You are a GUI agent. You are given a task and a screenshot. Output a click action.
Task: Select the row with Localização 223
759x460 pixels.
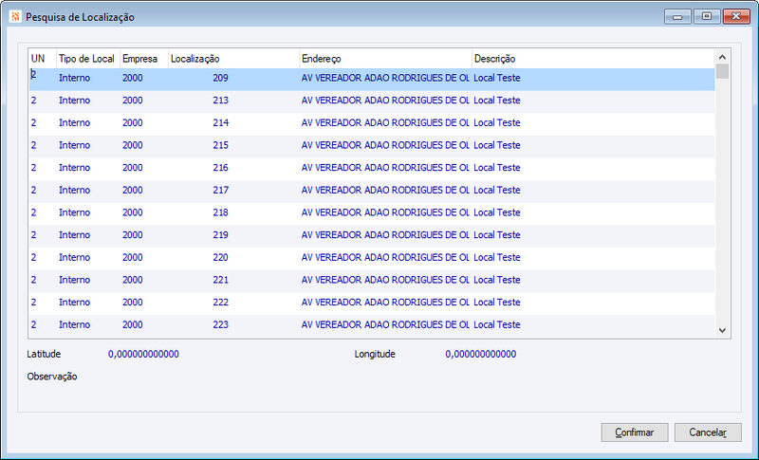coord(372,324)
